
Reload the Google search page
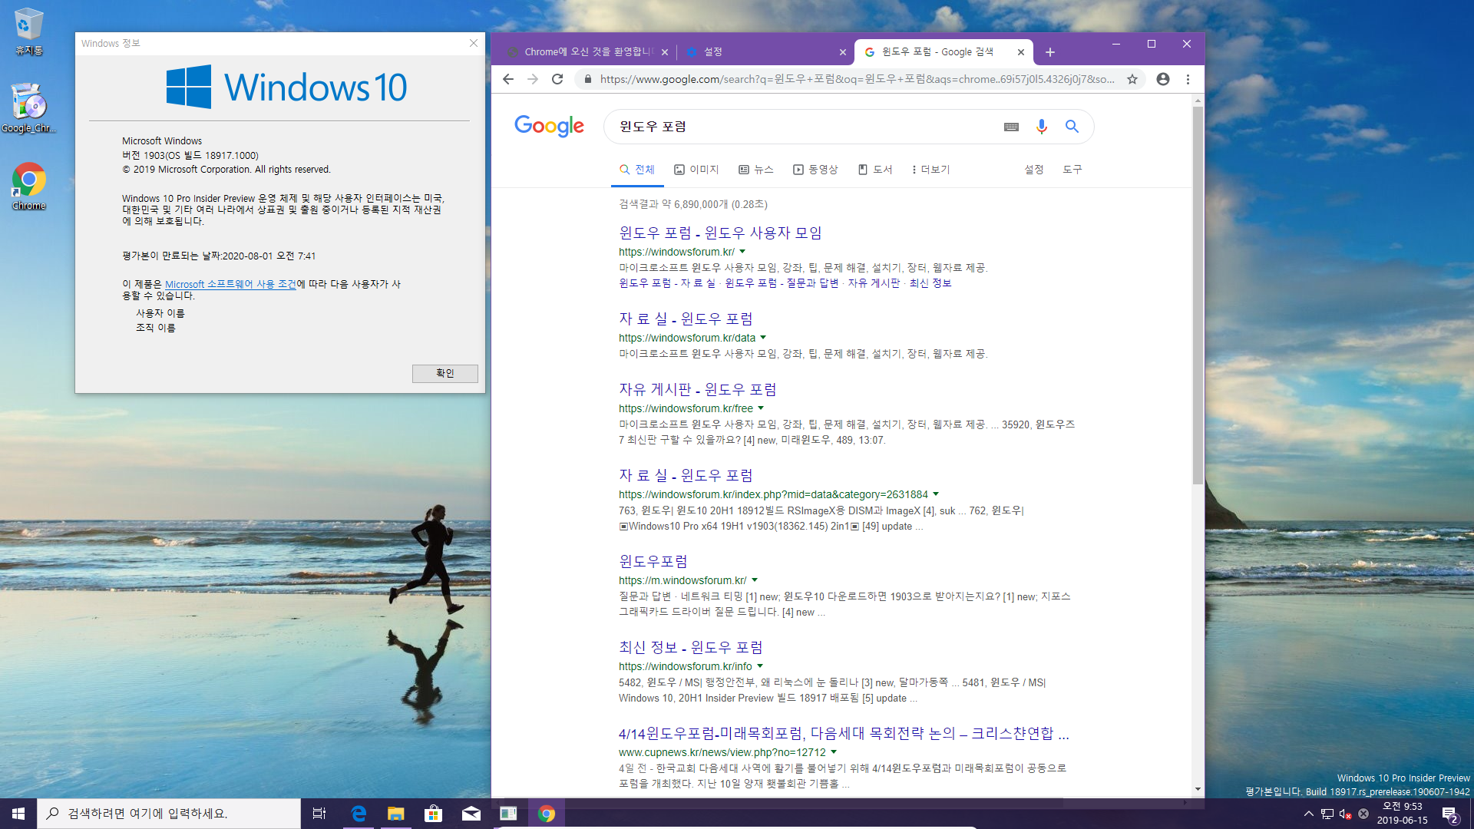557,79
